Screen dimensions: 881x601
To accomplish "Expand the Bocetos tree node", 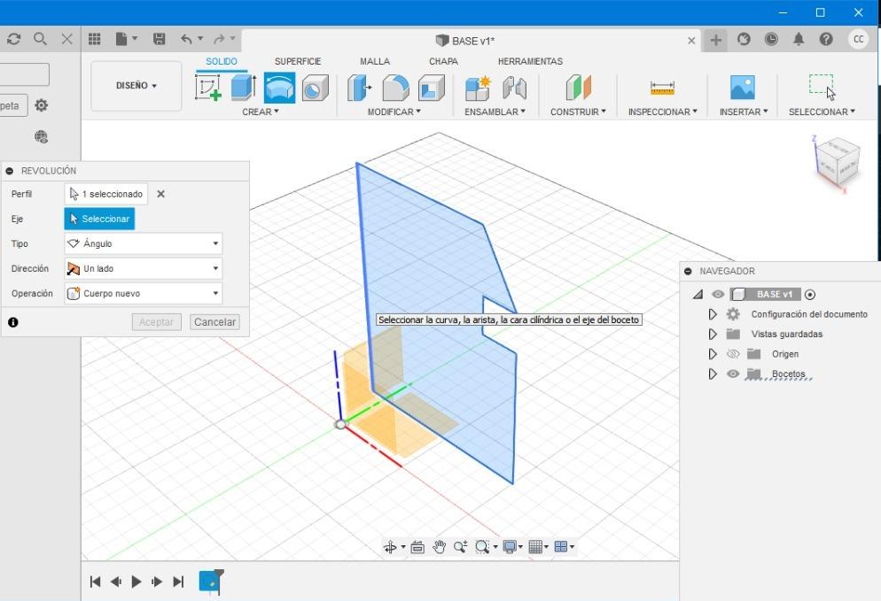I will (x=713, y=374).
